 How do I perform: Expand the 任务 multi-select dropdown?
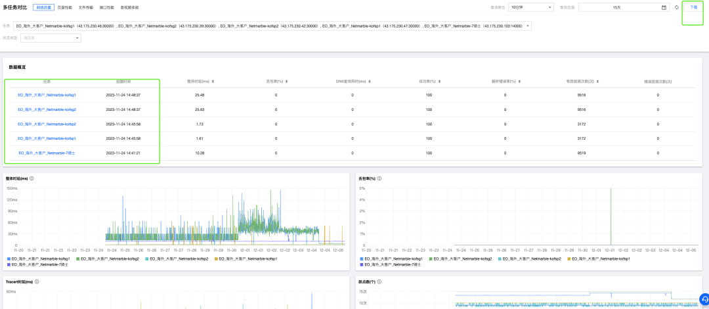(x=272, y=26)
